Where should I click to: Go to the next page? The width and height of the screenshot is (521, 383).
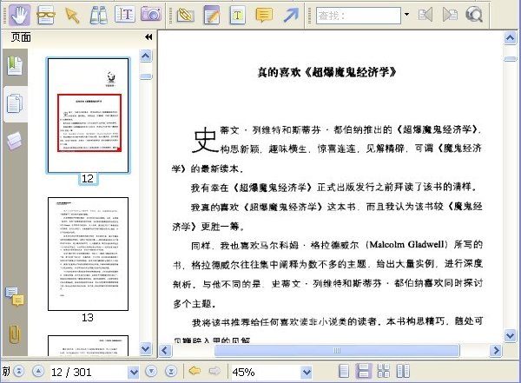151,371
